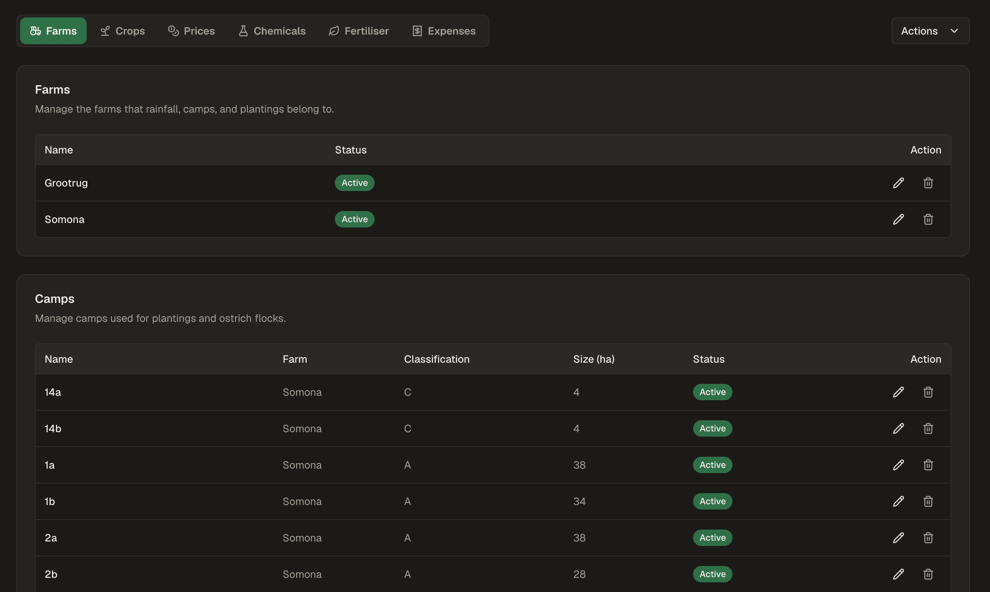The image size is (990, 592).
Task: Delete camp 14b with trash icon
Action: (x=928, y=428)
